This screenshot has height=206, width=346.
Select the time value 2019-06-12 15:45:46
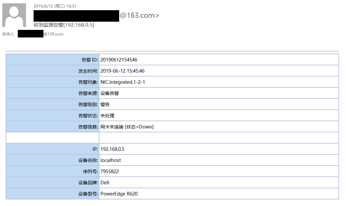click(122, 71)
